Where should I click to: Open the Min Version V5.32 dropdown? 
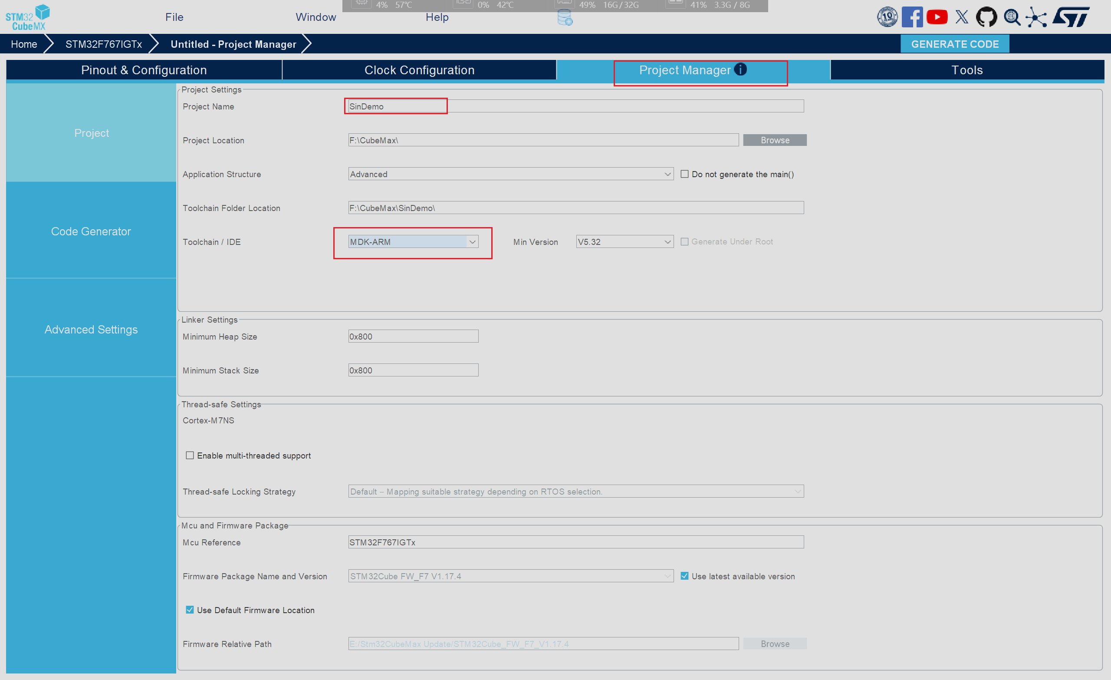coord(667,242)
